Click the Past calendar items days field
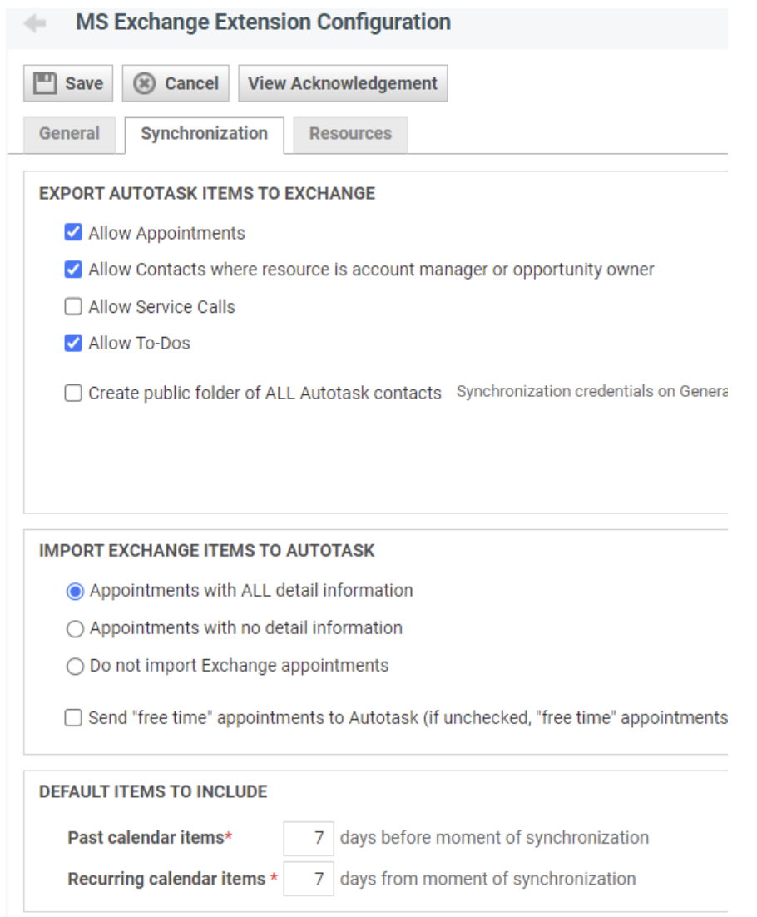 (309, 838)
